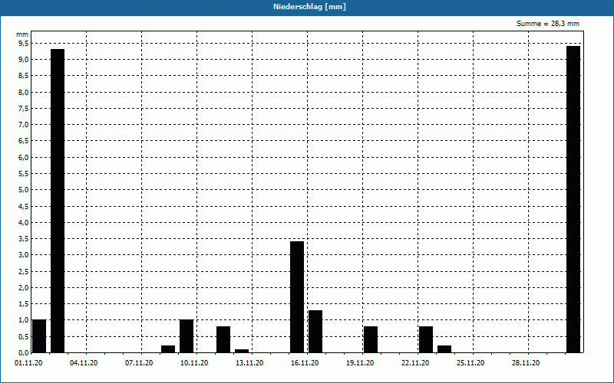
Task: Click the 19.11.20 date label
Action: [360, 363]
